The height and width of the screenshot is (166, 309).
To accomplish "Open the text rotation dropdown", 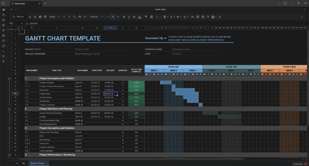I will (186, 17).
